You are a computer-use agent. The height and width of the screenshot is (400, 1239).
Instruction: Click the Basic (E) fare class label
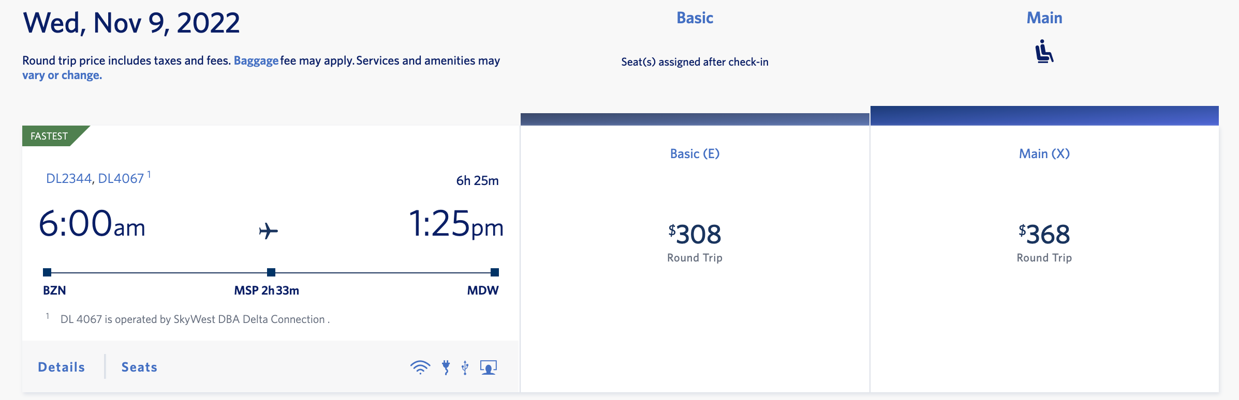695,153
